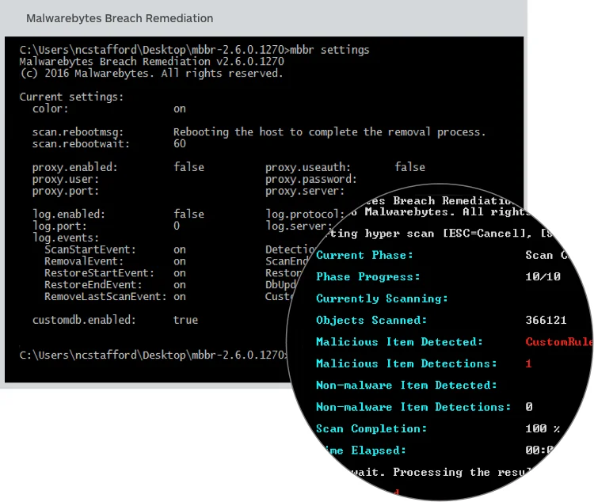This screenshot has height=502, width=594.
Task: Click the 'false' value next to proxy.enabled
Action: pyautogui.click(x=188, y=167)
